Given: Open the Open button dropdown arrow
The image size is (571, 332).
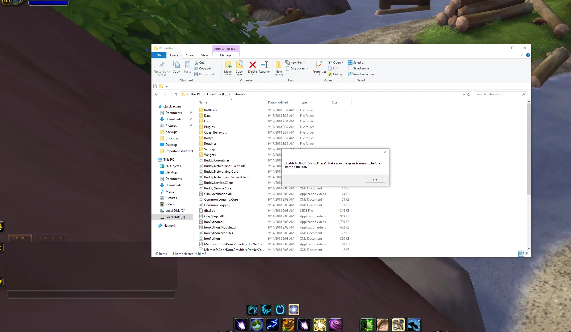Looking at the screenshot, I should tap(343, 63).
